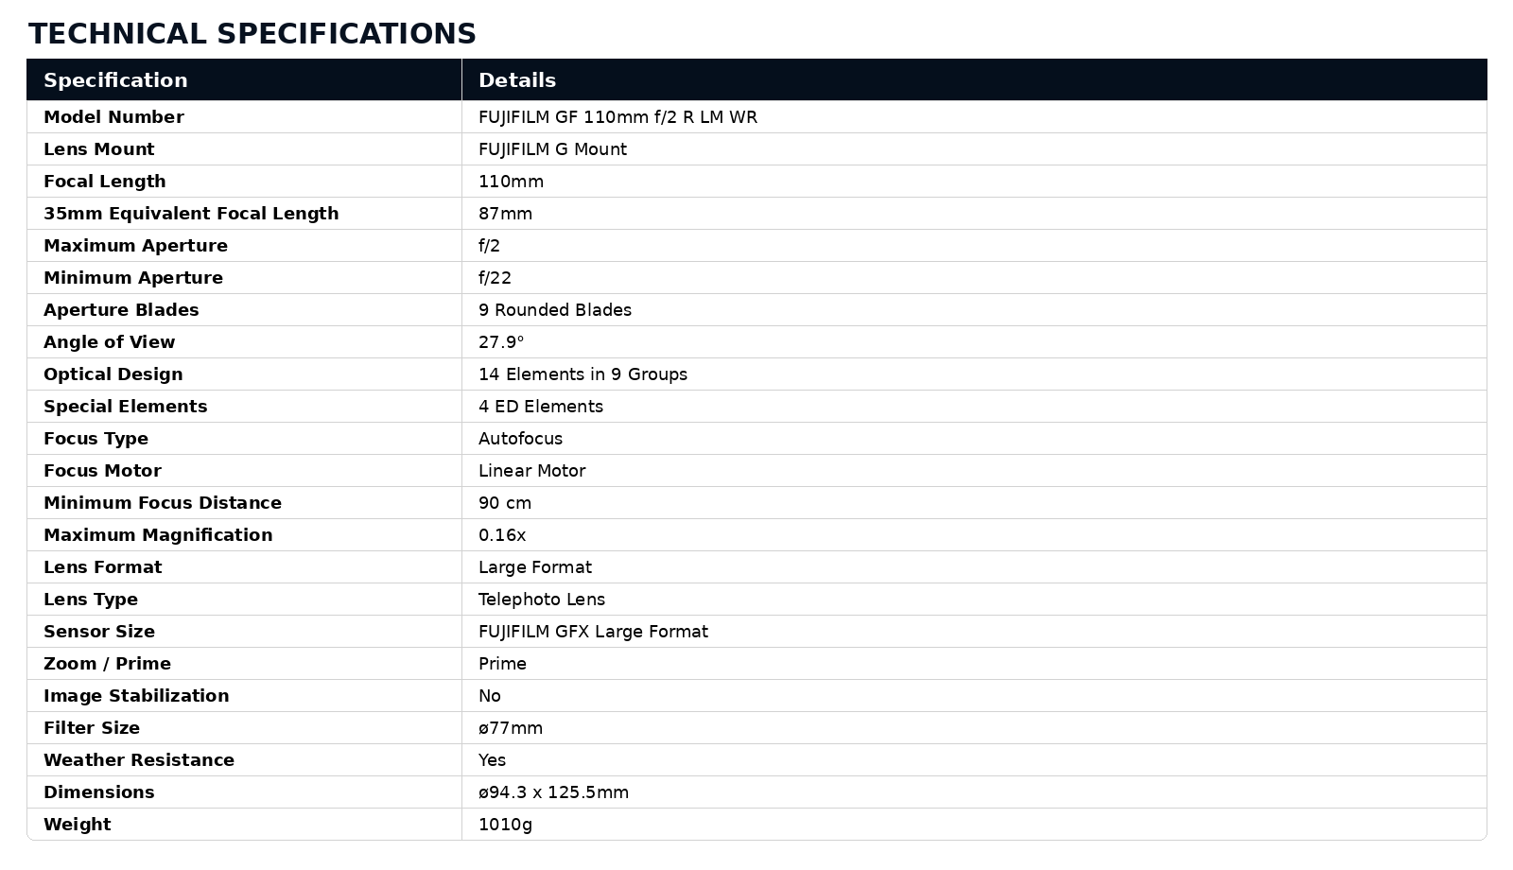Click the 'Aperture Blades' label
1513x870 pixels.
[x=121, y=310]
